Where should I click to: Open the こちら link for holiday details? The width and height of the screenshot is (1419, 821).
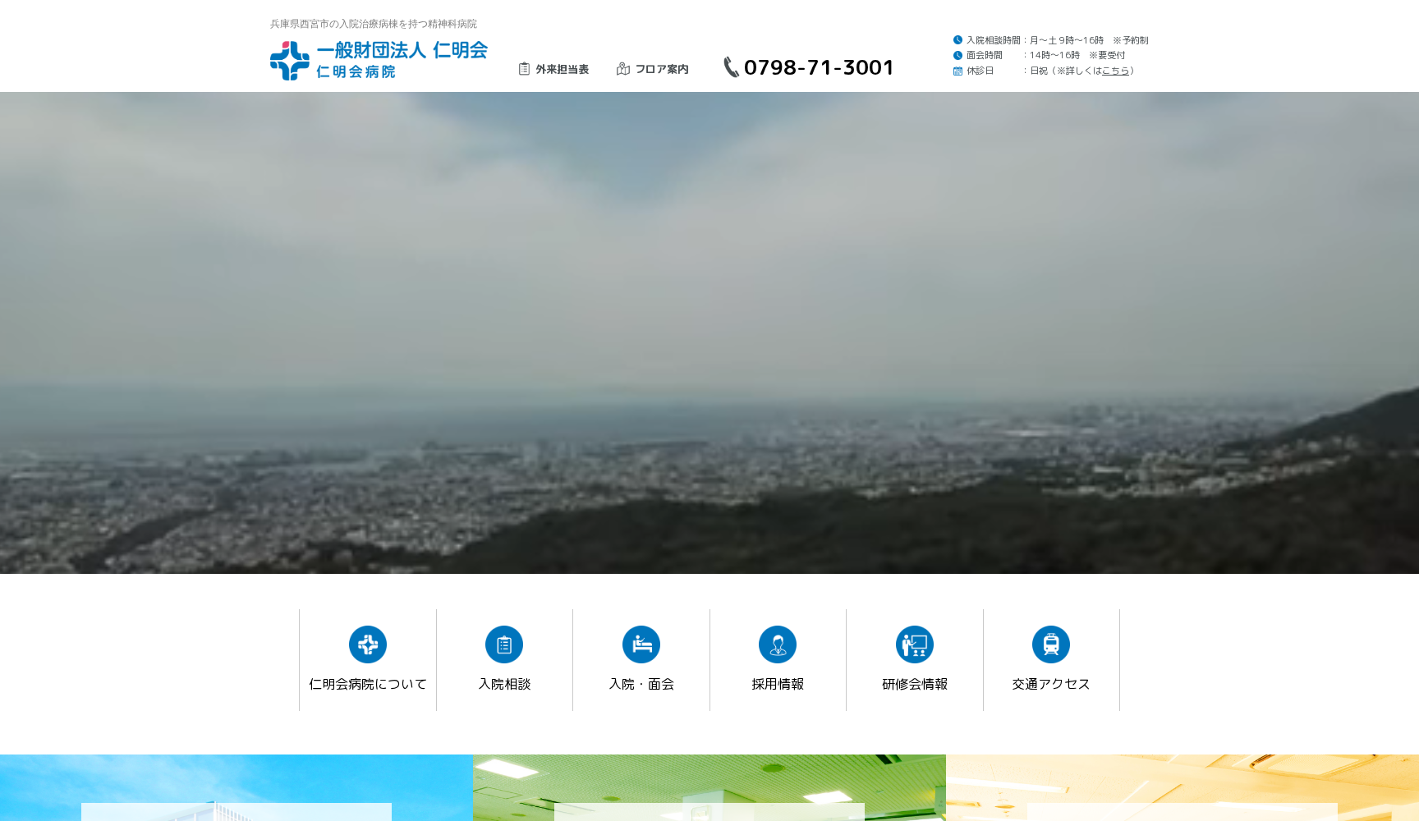(x=1114, y=71)
